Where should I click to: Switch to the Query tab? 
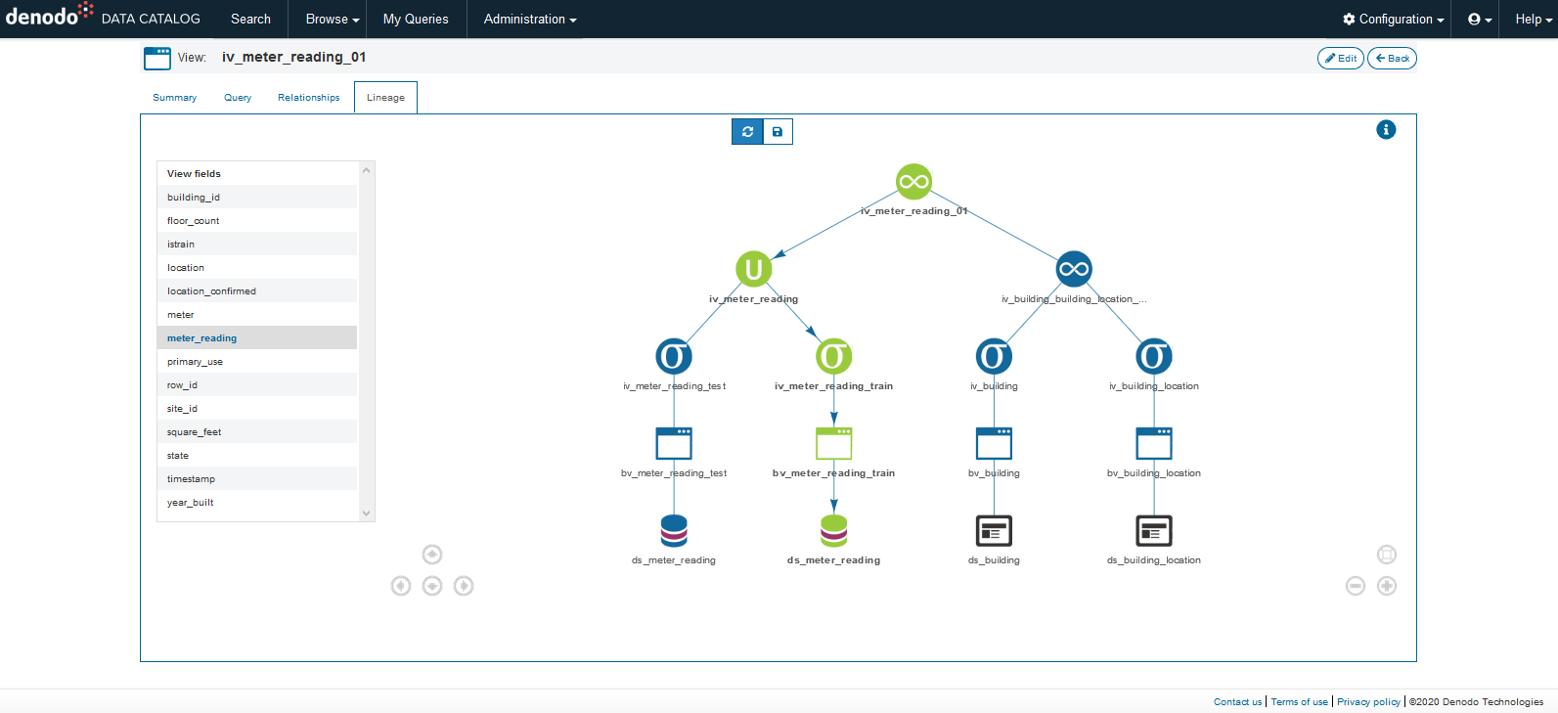pyautogui.click(x=238, y=98)
